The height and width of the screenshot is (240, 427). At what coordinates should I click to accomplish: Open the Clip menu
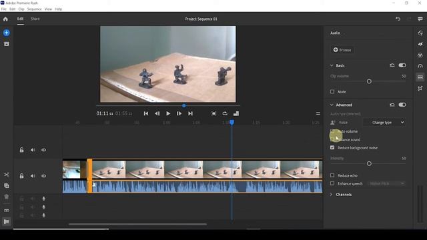[x=21, y=9]
